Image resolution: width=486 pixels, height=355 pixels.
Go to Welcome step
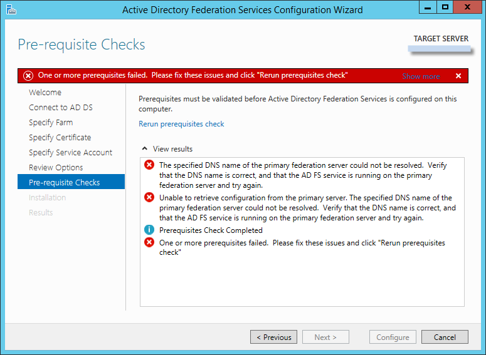coord(45,92)
